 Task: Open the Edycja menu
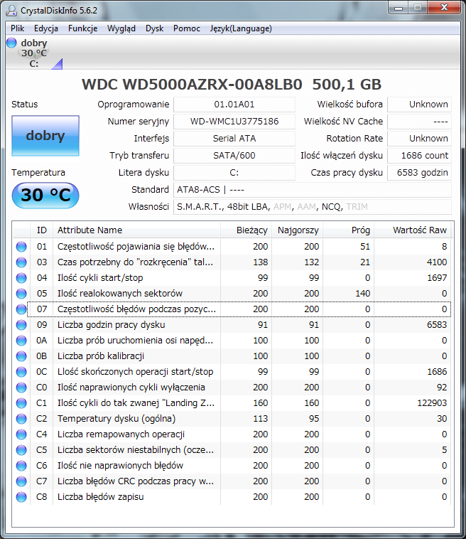45,28
